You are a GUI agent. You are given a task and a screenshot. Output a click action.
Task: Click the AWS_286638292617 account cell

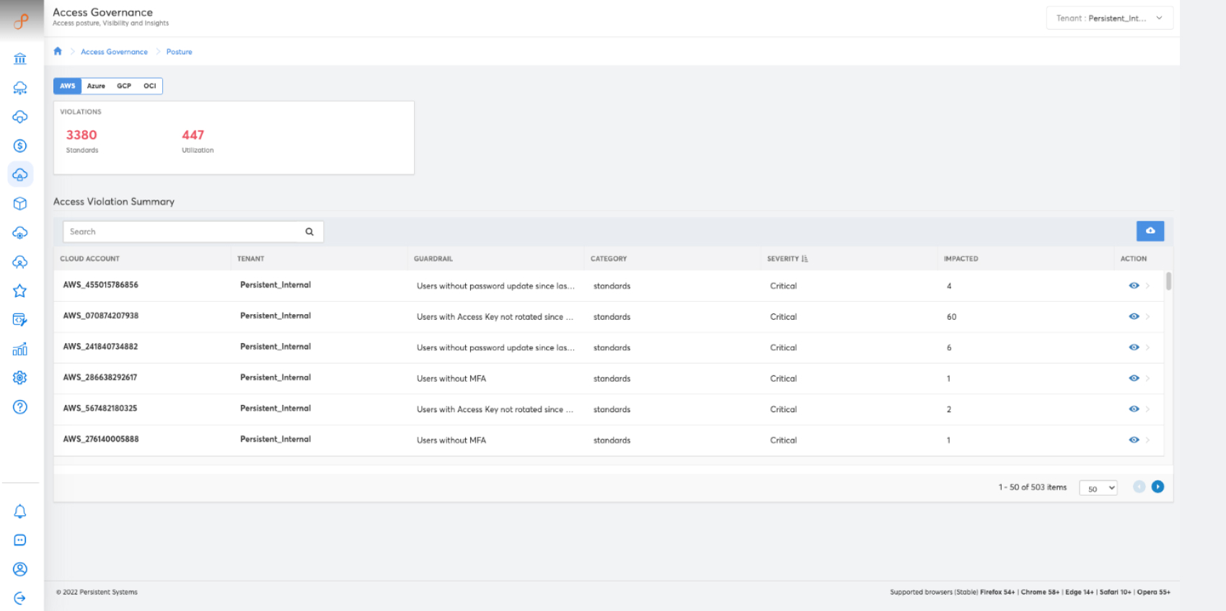(100, 378)
